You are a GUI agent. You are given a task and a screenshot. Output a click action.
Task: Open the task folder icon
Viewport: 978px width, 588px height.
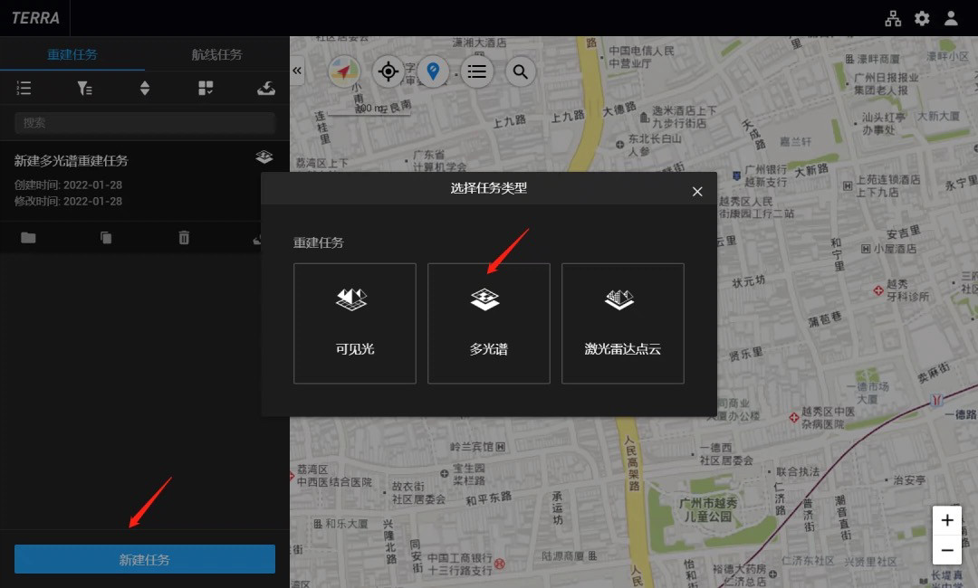pos(28,237)
